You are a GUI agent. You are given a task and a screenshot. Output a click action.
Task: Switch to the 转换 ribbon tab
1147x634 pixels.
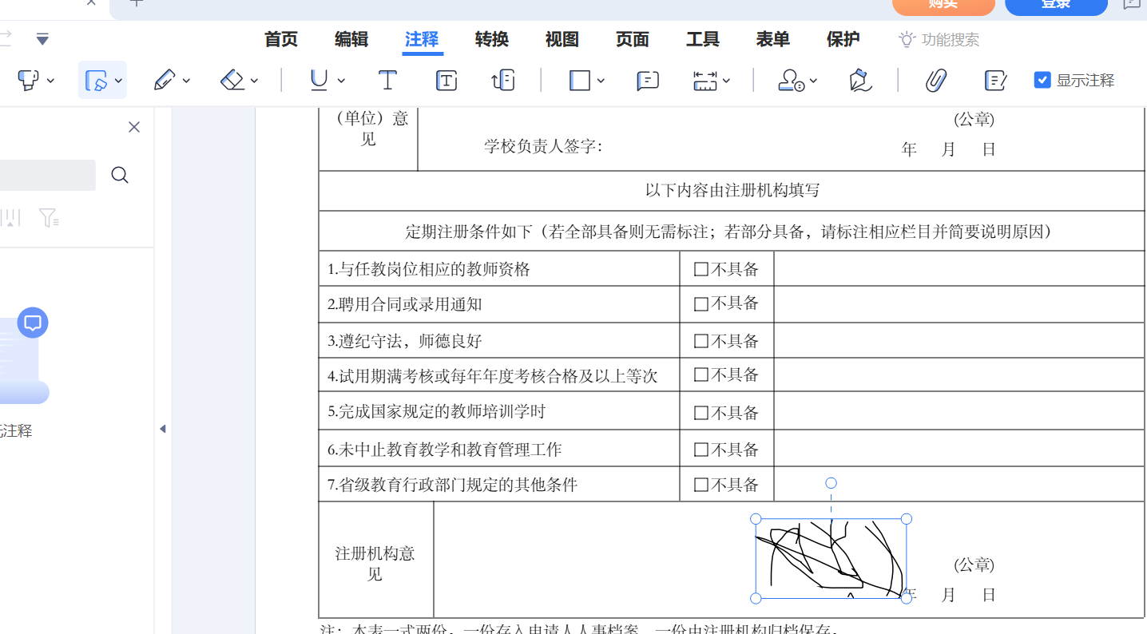point(490,39)
